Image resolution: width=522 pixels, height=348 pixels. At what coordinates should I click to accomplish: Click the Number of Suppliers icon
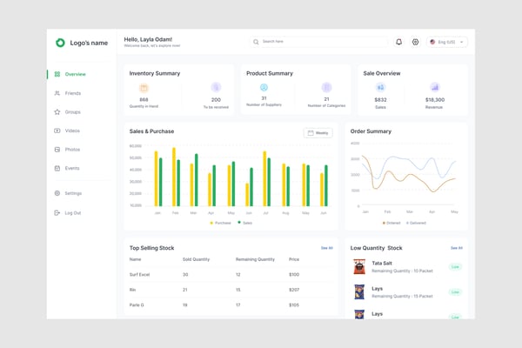click(264, 87)
